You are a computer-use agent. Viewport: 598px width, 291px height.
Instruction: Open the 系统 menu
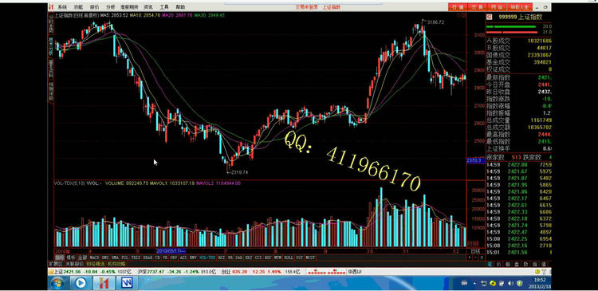[x=61, y=7]
